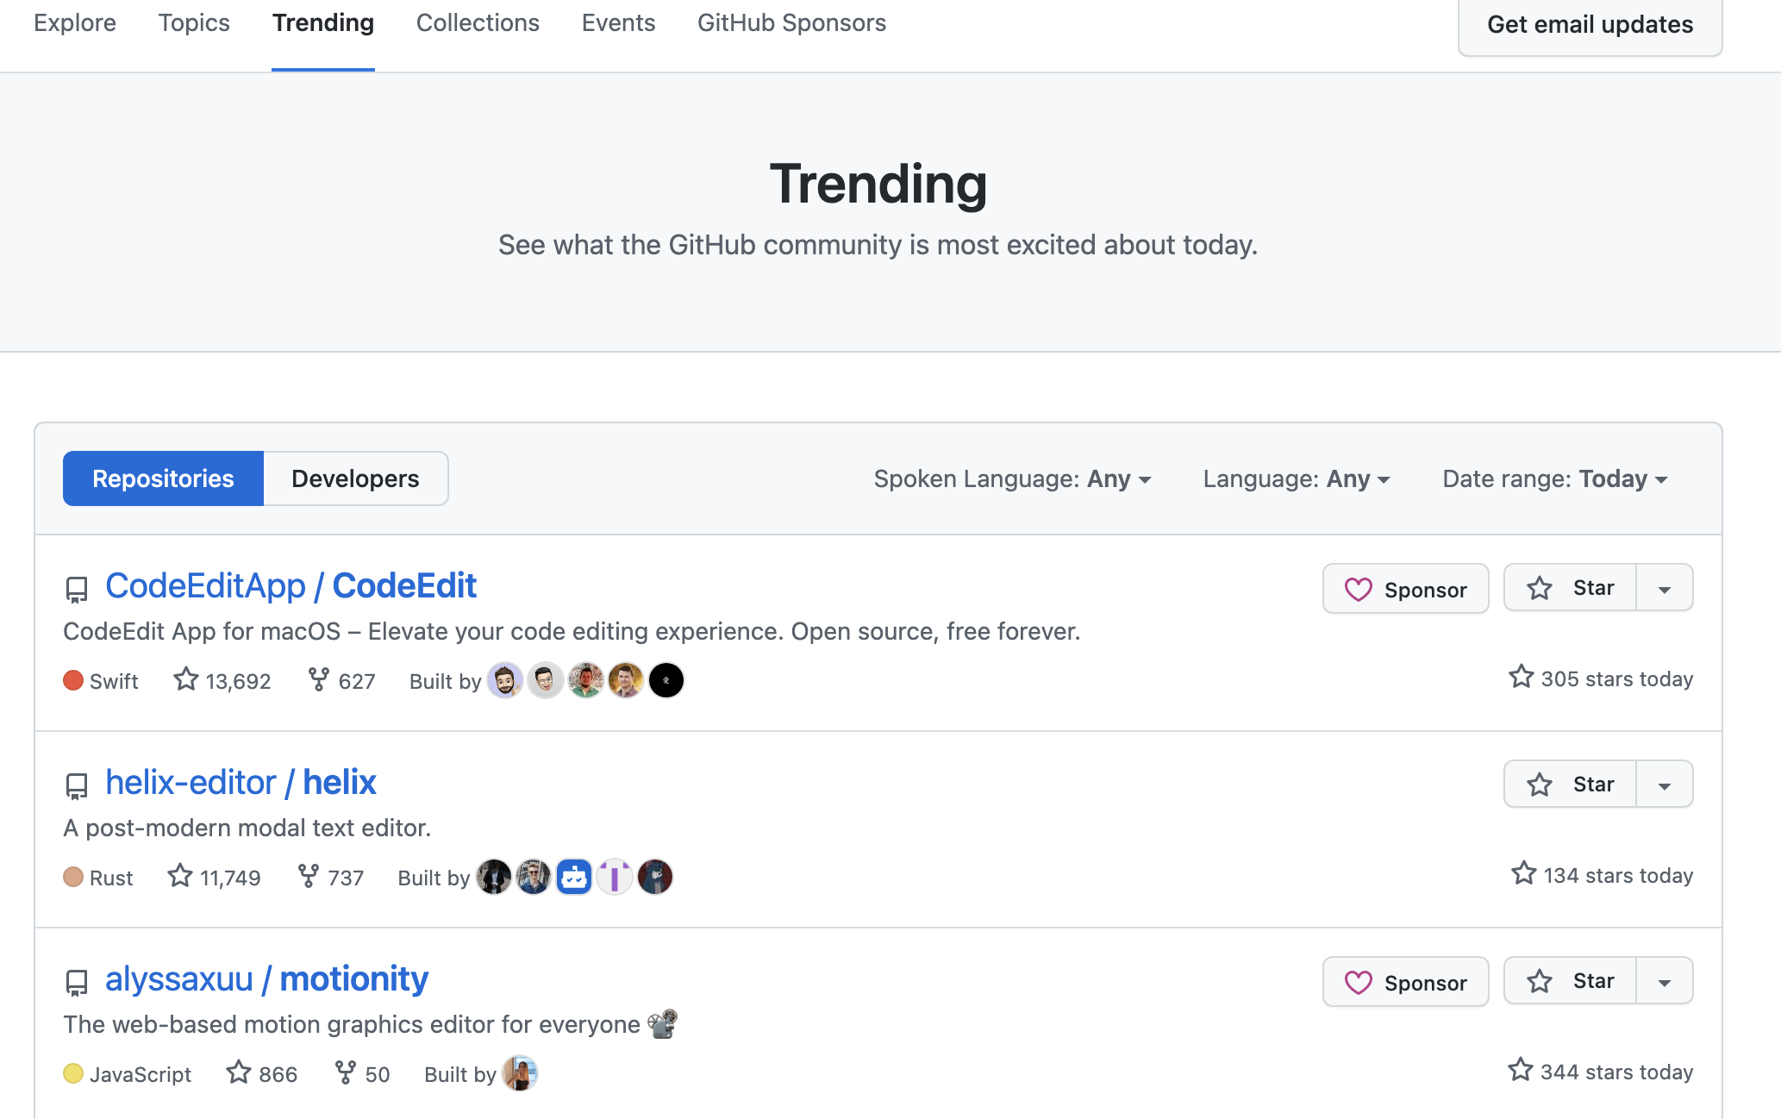Click the 344 stars today star icon

pyautogui.click(x=1521, y=1070)
